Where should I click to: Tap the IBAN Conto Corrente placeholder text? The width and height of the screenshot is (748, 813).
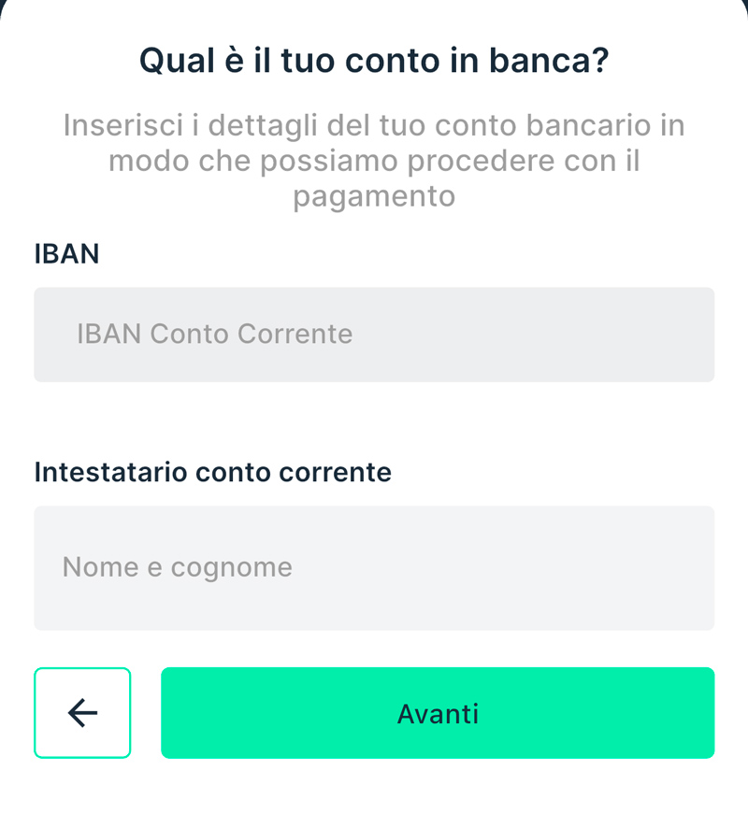[x=214, y=335]
